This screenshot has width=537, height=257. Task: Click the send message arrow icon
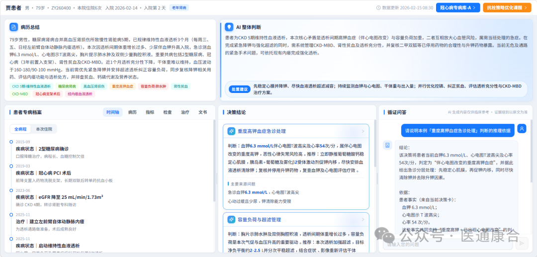click(x=522, y=243)
